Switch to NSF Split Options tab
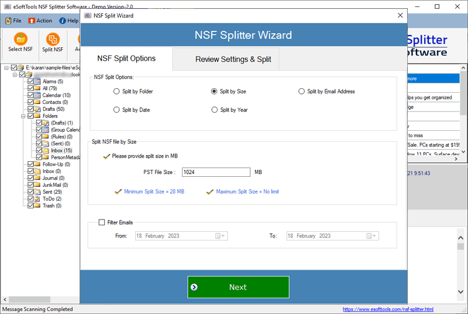468x314 pixels. pyautogui.click(x=126, y=58)
